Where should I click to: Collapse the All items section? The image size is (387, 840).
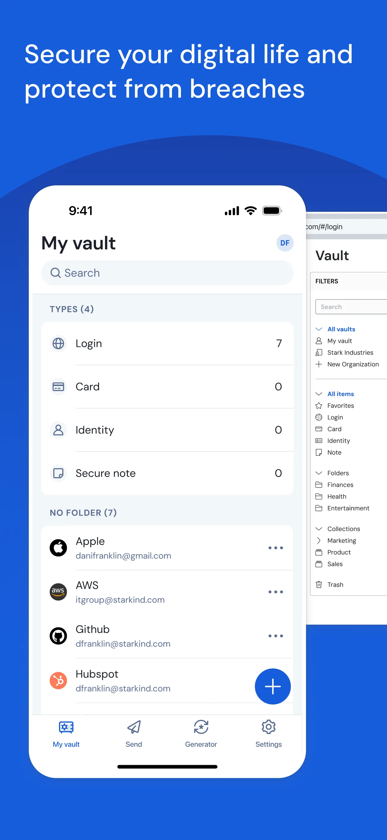click(319, 394)
